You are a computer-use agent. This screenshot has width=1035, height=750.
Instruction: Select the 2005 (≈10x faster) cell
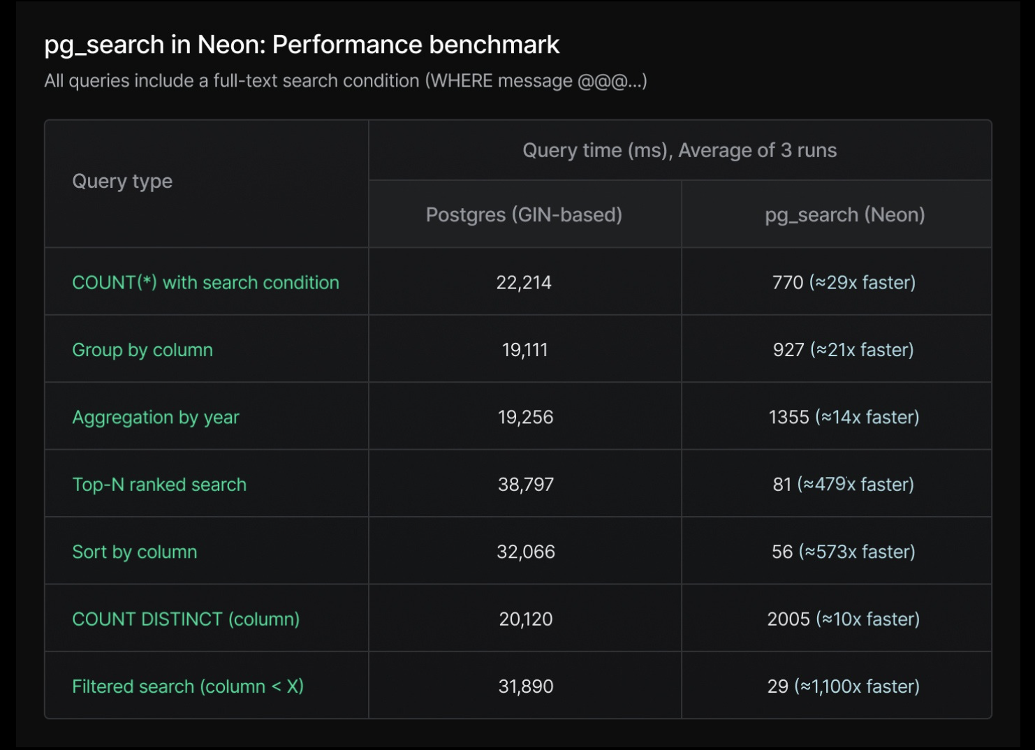(x=837, y=619)
